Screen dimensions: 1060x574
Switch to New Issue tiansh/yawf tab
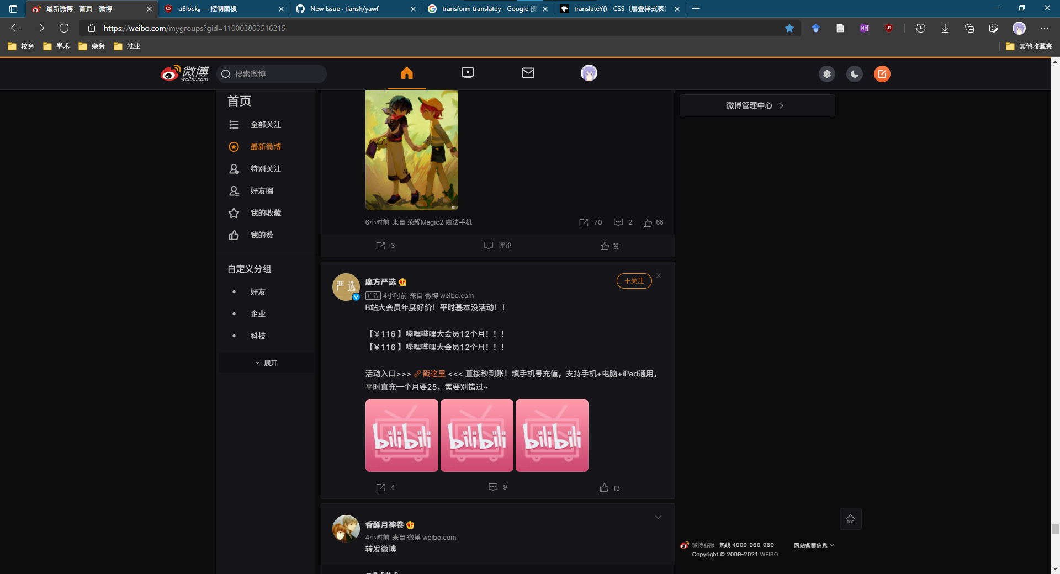coord(356,9)
